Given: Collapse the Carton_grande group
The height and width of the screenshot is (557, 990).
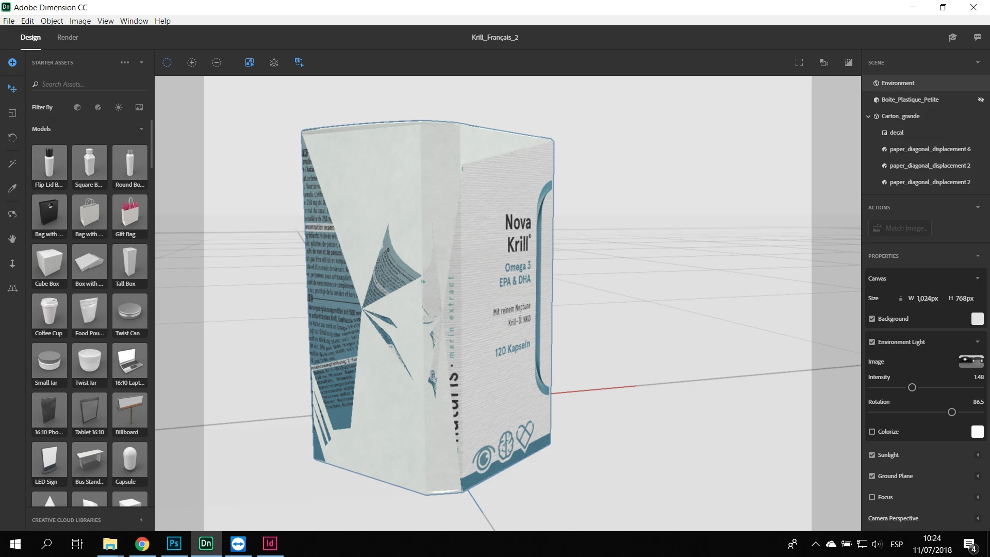Looking at the screenshot, I should coord(868,117).
